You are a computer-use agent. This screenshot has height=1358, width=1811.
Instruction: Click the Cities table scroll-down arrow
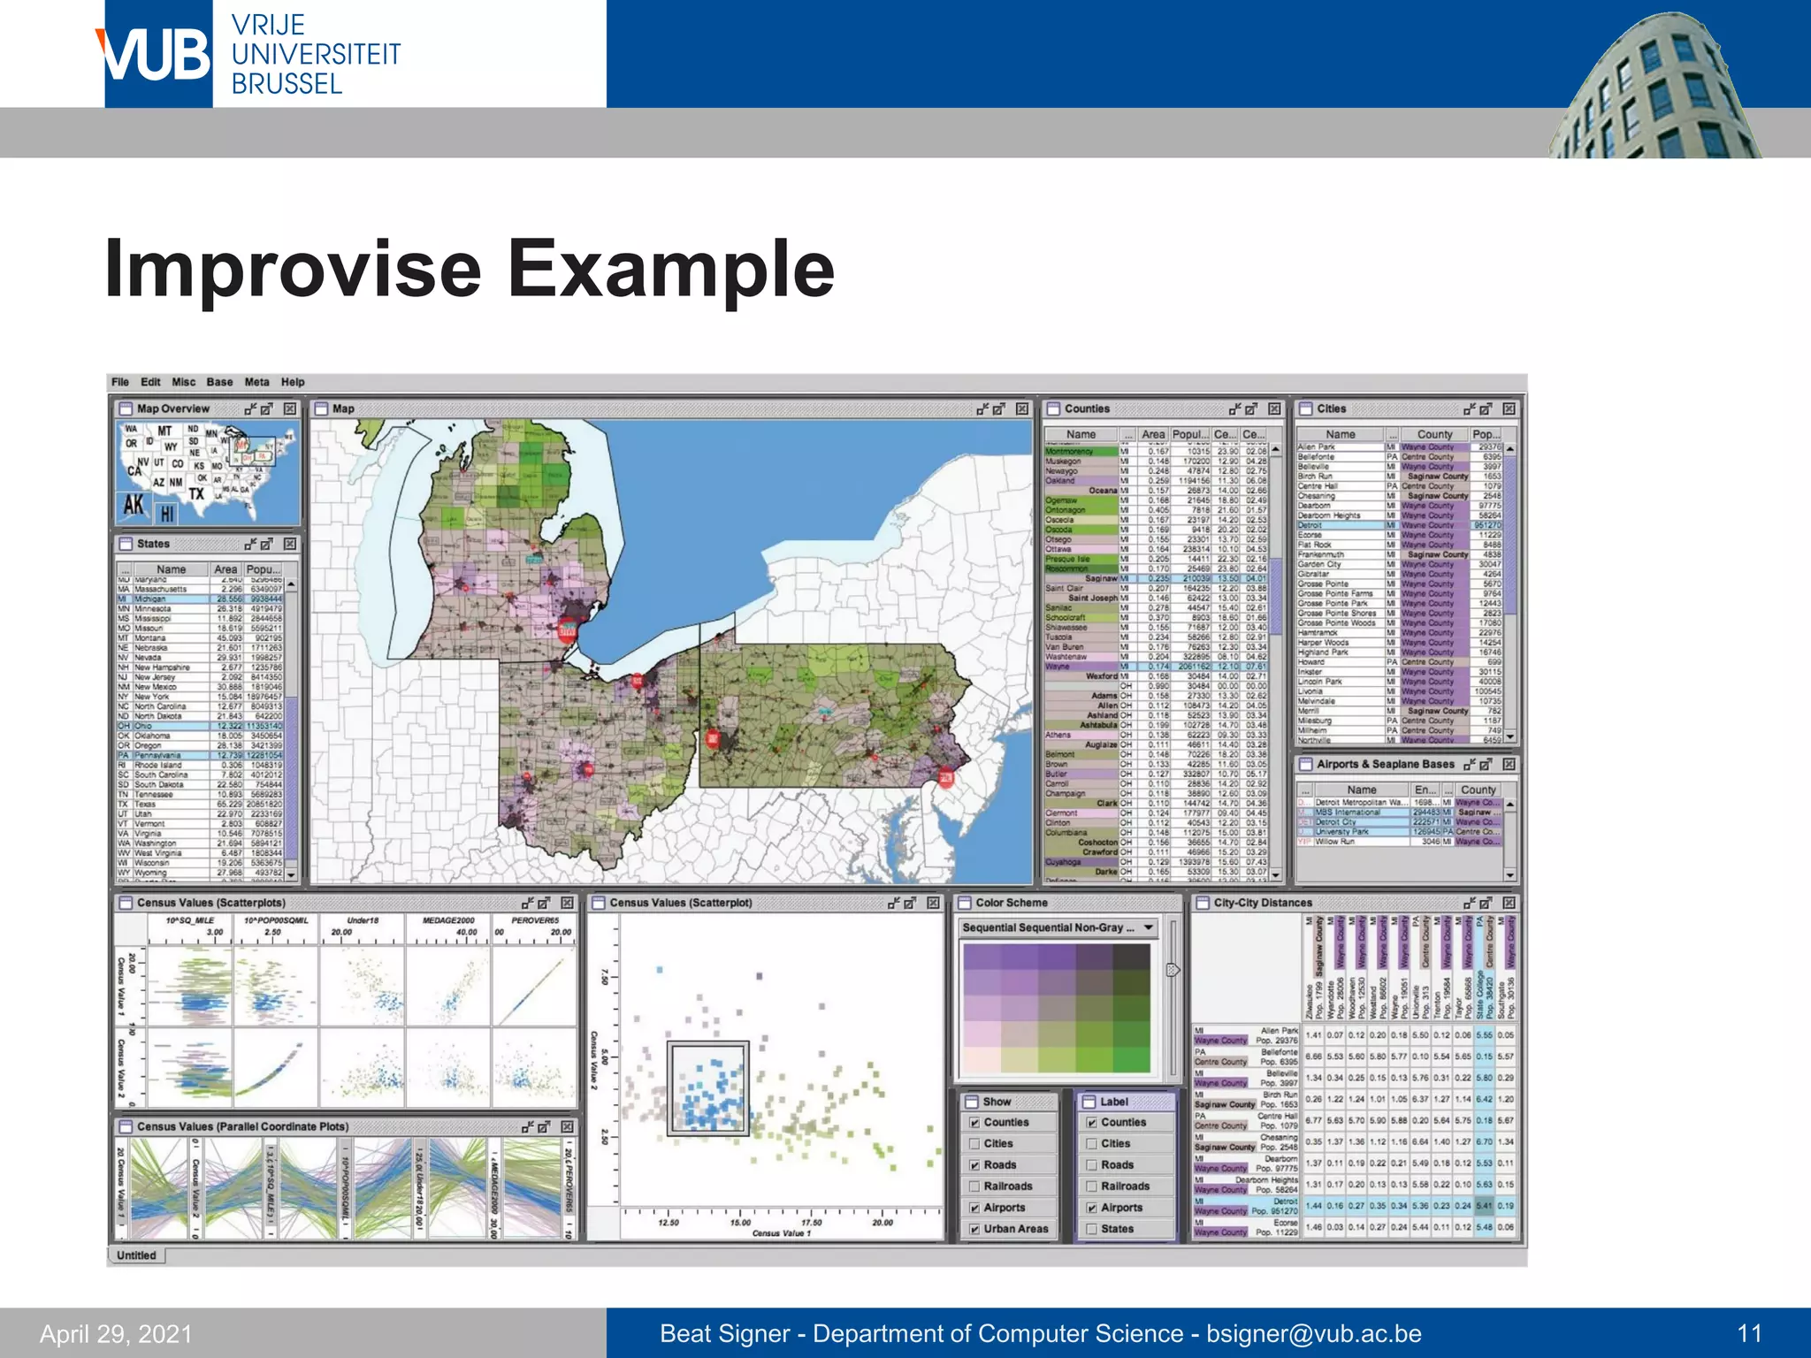tap(1510, 736)
